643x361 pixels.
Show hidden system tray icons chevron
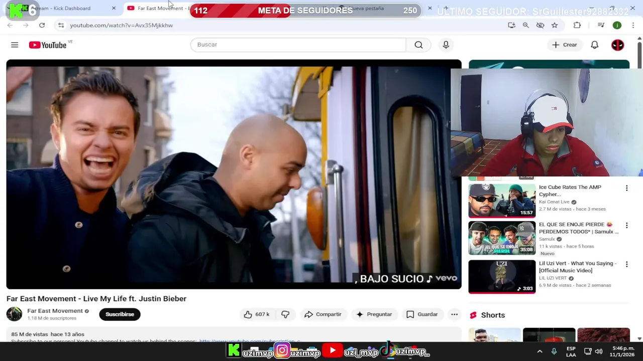click(x=540, y=351)
